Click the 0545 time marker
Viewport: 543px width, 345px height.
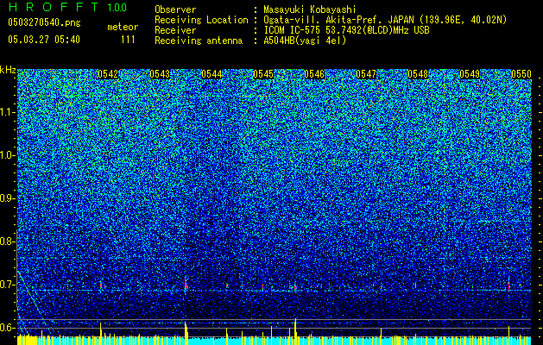[x=263, y=74]
